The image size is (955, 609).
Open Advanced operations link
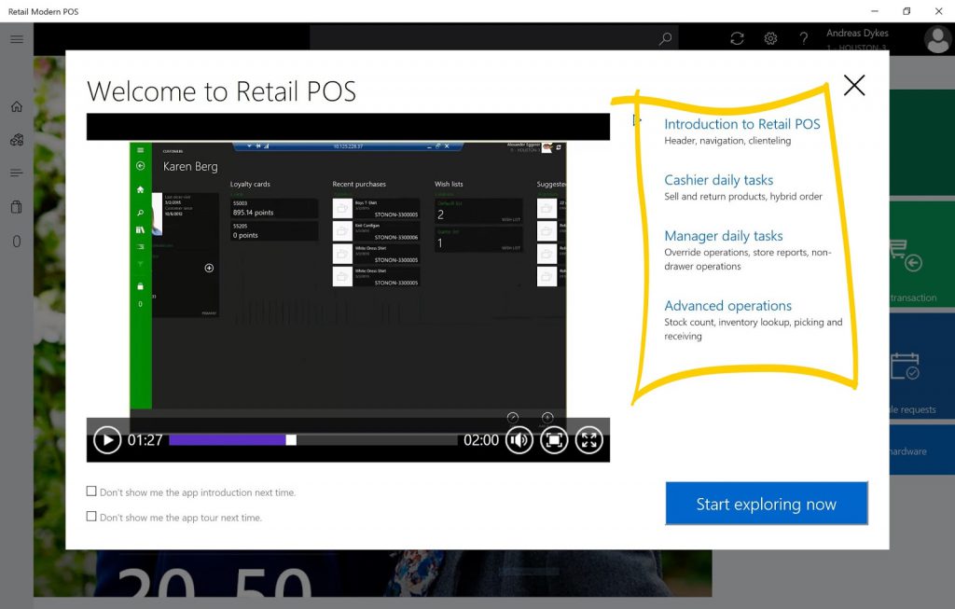point(727,306)
